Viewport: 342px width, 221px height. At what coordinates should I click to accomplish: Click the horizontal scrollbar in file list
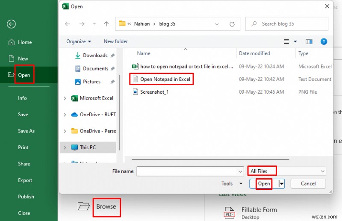210,159
